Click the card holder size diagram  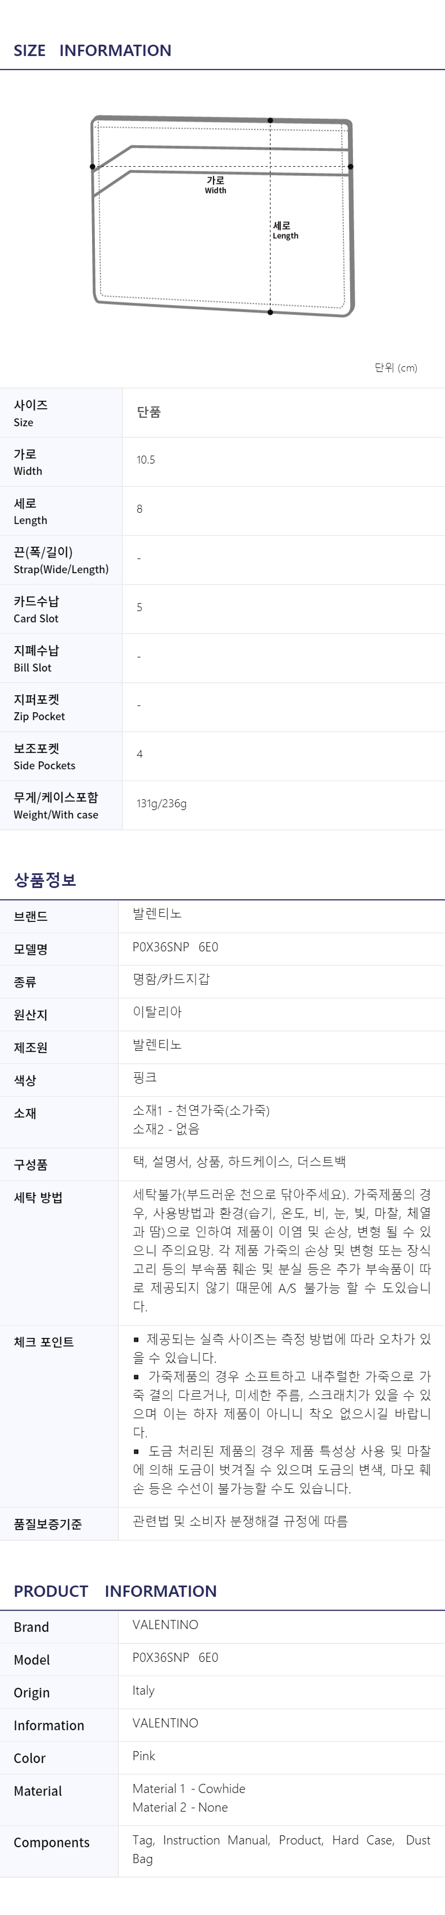click(x=222, y=215)
